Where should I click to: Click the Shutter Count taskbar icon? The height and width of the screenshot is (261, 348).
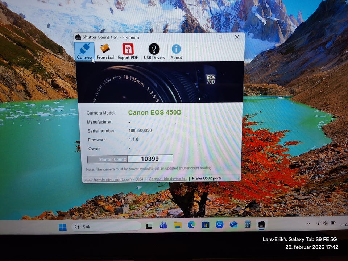pos(262,224)
